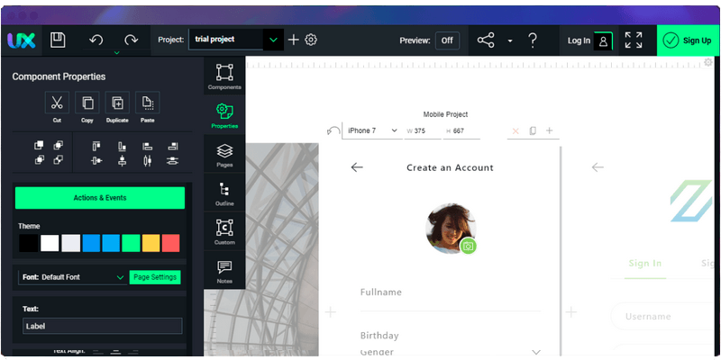
Task: Open the Outline tab
Action: pyautogui.click(x=224, y=193)
